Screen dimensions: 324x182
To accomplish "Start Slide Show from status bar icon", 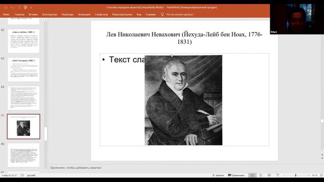I will coord(277,175).
